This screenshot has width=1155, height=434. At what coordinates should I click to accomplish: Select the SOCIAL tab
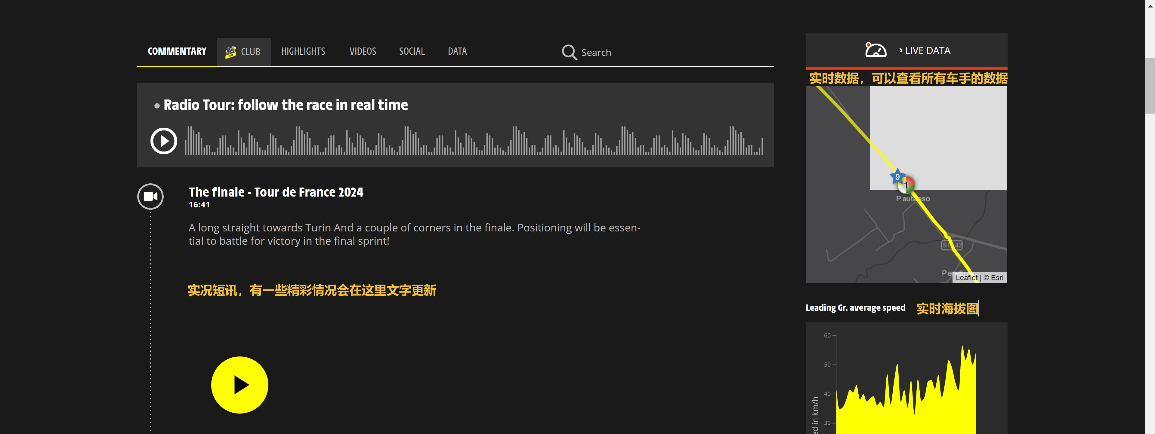pos(412,51)
